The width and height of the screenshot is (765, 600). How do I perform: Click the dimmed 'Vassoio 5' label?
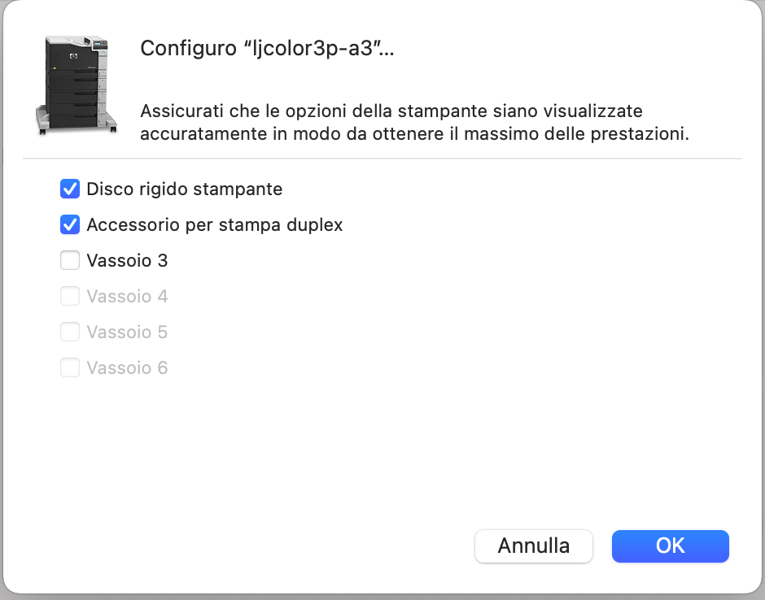[127, 332]
